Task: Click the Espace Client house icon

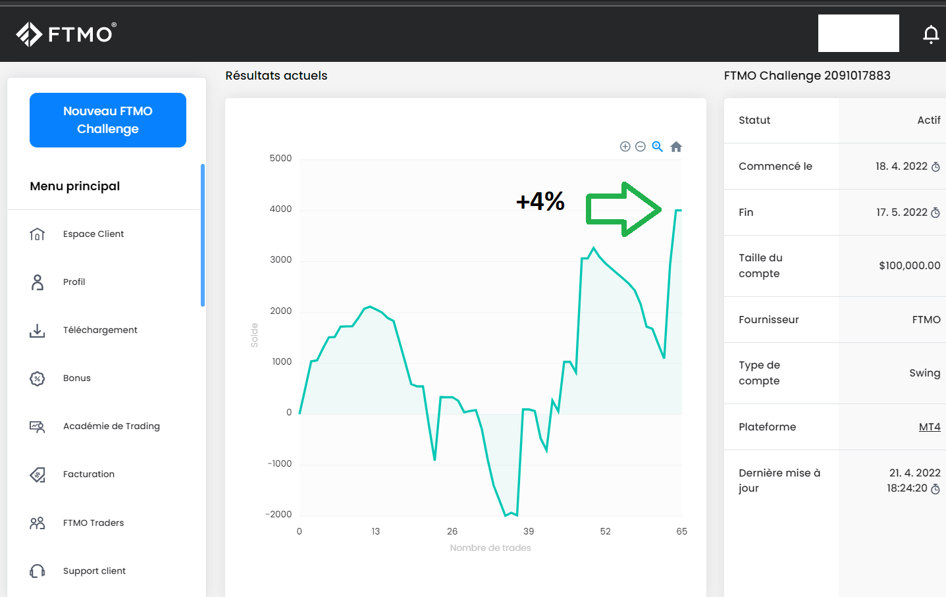Action: pos(38,234)
